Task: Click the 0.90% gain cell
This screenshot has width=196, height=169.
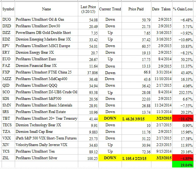Action: 183,125
